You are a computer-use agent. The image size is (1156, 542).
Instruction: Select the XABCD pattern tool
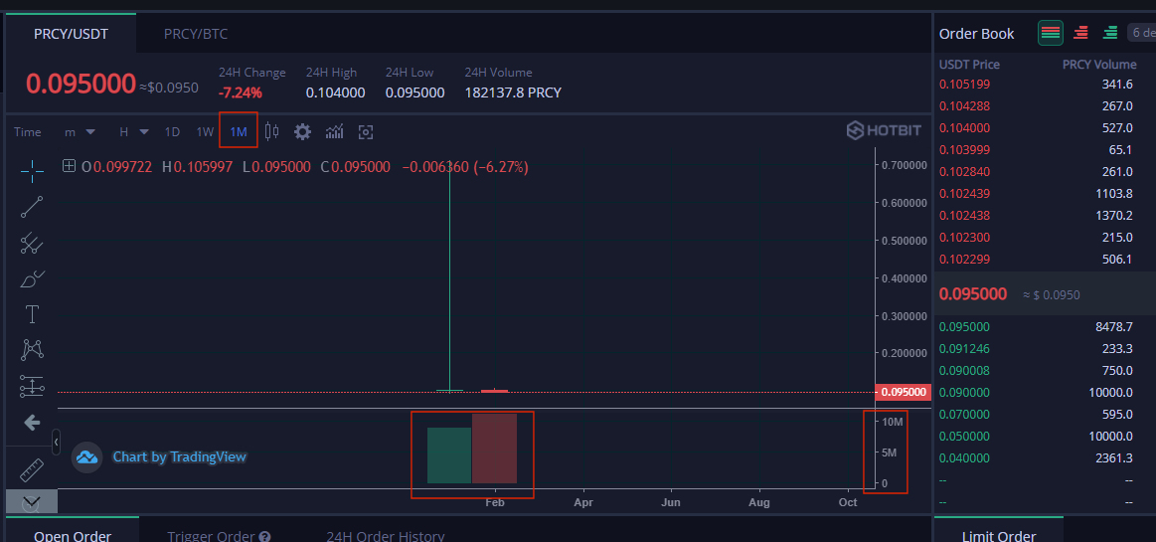32,349
